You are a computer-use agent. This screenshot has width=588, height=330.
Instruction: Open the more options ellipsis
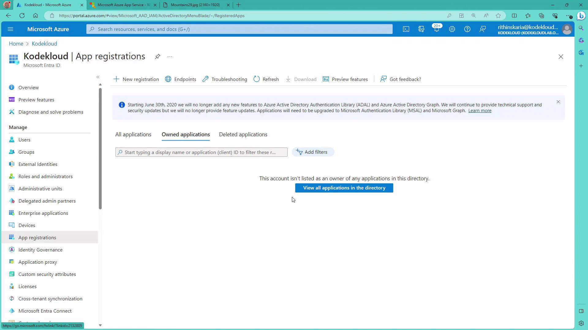(170, 57)
